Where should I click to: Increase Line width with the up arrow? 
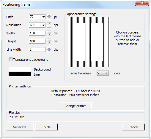49,48
